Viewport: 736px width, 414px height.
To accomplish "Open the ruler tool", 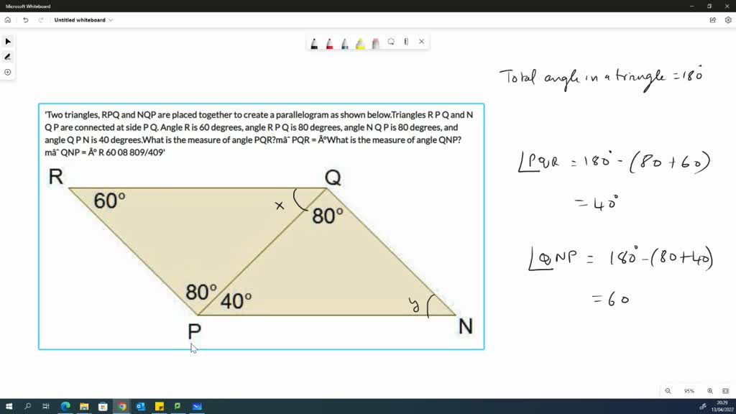I will (406, 42).
